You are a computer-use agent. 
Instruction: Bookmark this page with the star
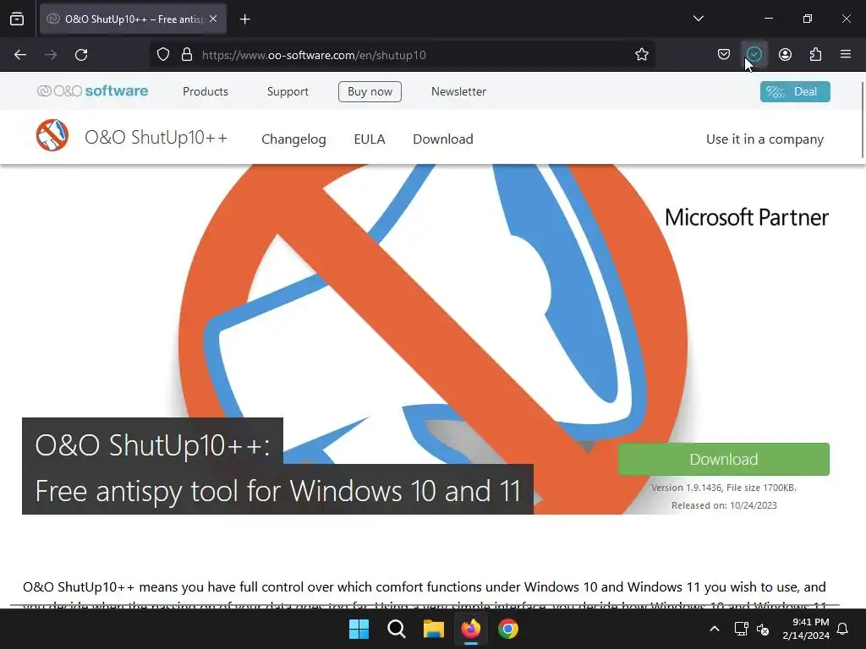pyautogui.click(x=641, y=55)
